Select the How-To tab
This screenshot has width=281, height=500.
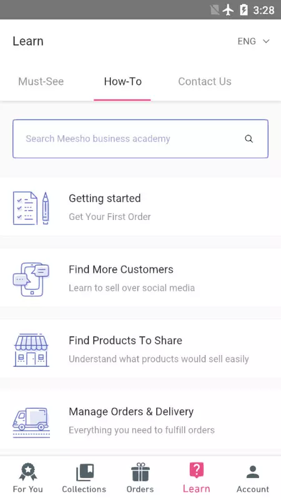(x=122, y=81)
